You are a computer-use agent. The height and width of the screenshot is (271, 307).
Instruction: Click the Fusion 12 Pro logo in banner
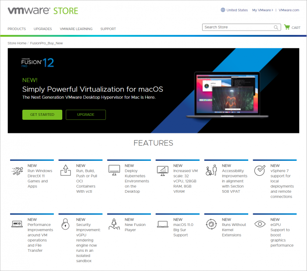37,63
